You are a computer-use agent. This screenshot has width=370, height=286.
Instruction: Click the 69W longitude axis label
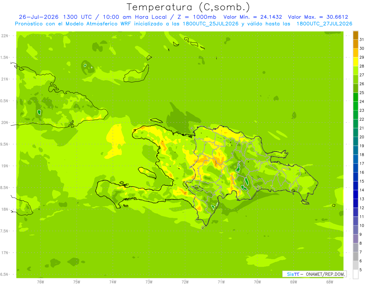[294, 282]
